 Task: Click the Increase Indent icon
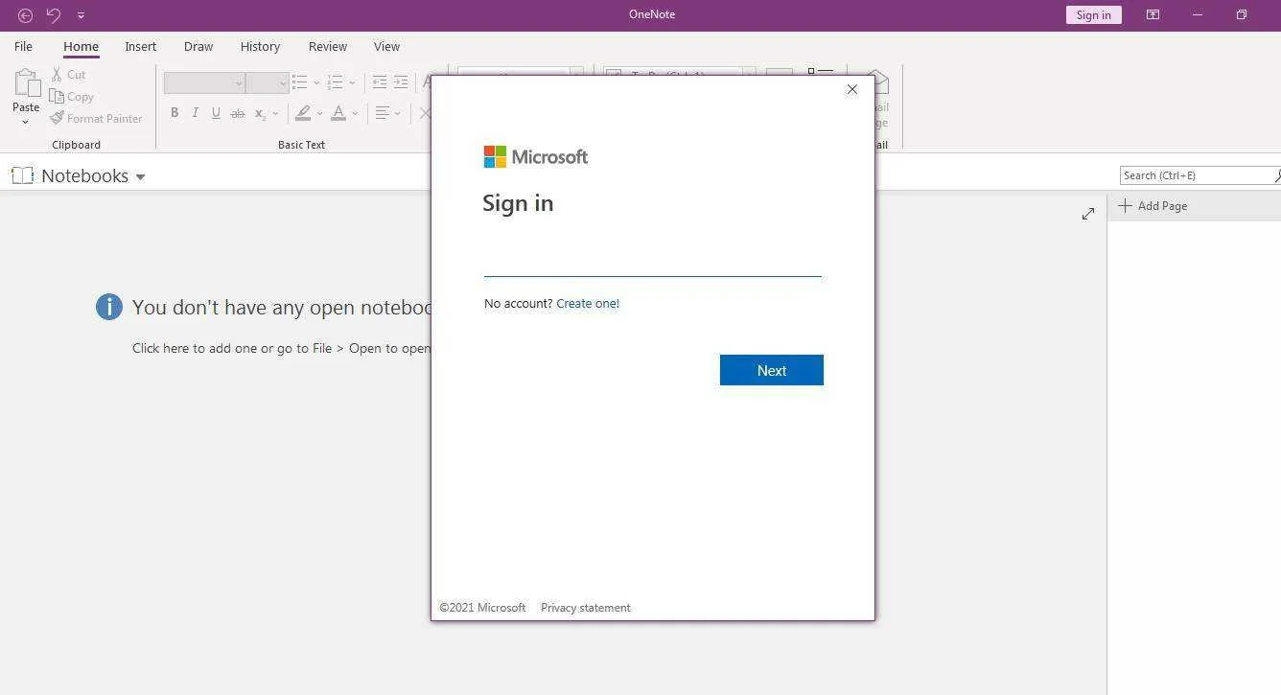401,82
